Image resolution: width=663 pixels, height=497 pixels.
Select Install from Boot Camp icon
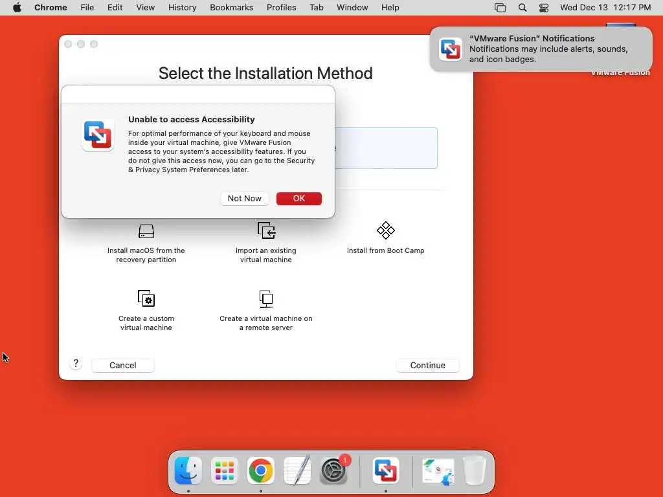coord(386,230)
